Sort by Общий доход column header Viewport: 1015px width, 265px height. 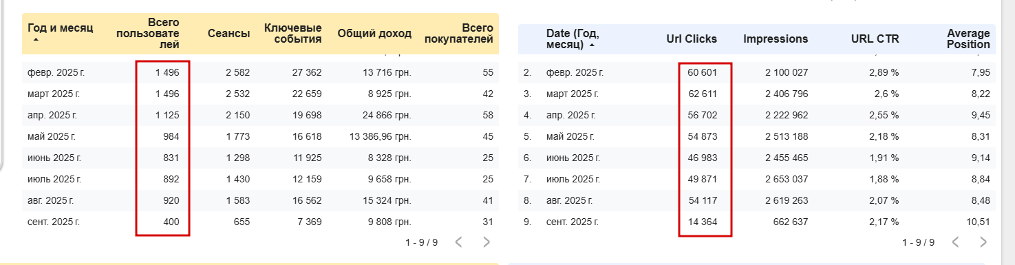pos(374,34)
